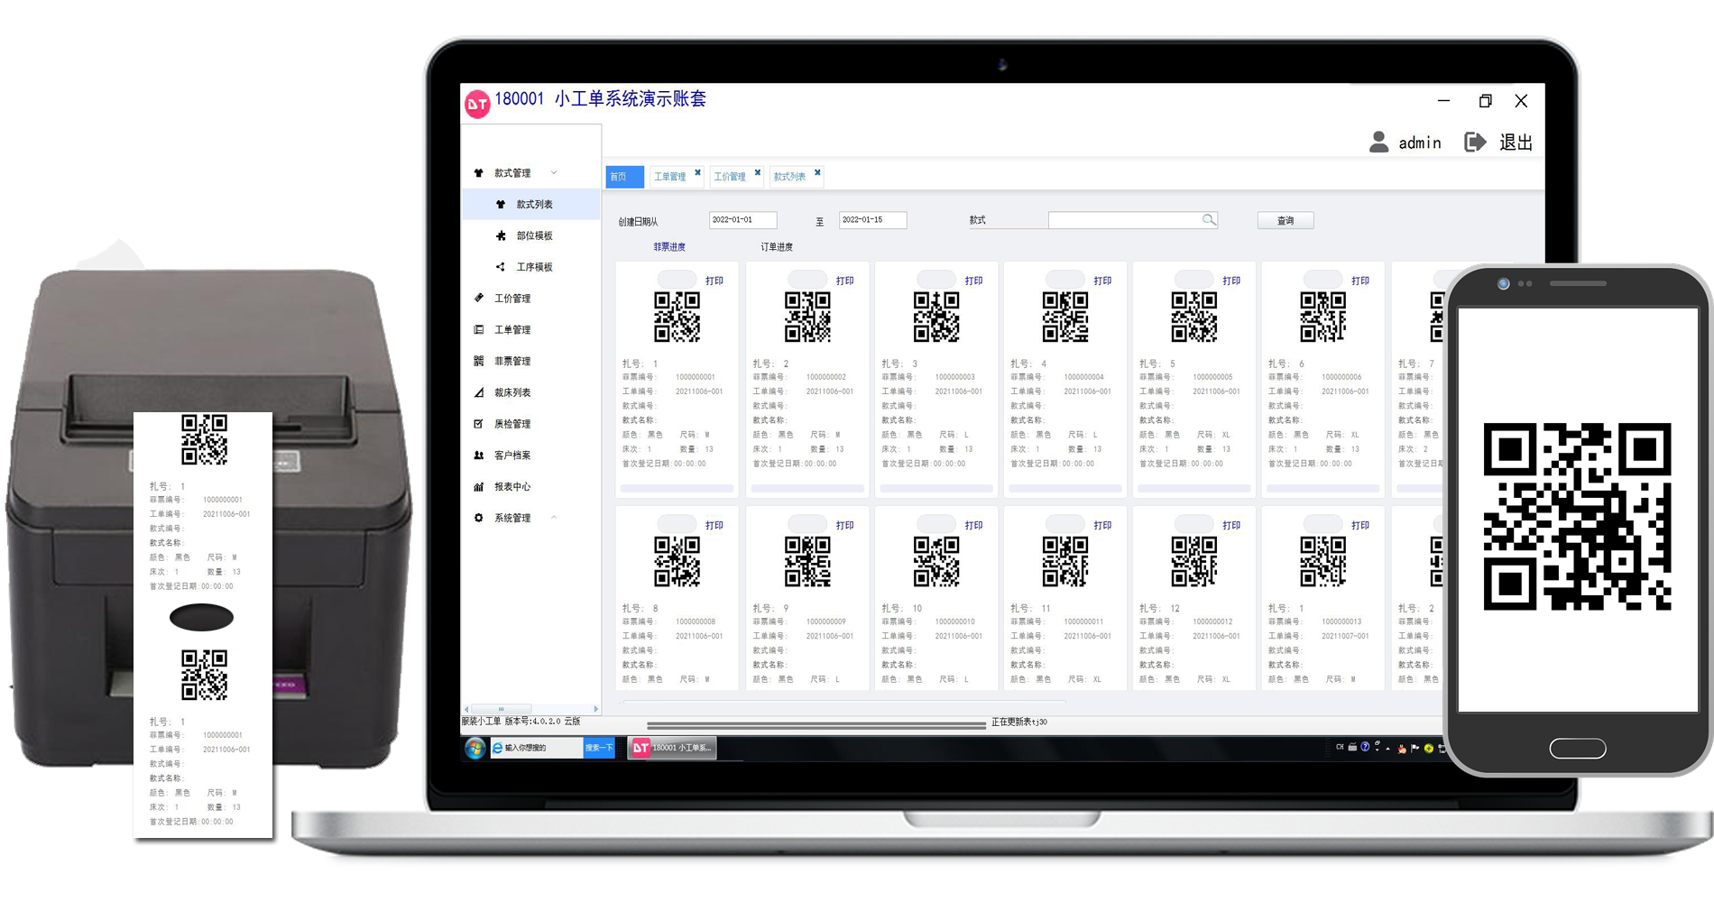Click the sidebar horizontal scrollbar

pos(530,709)
